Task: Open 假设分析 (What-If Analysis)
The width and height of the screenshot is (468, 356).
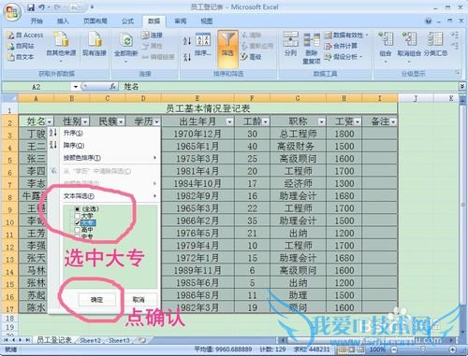Action: click(344, 57)
